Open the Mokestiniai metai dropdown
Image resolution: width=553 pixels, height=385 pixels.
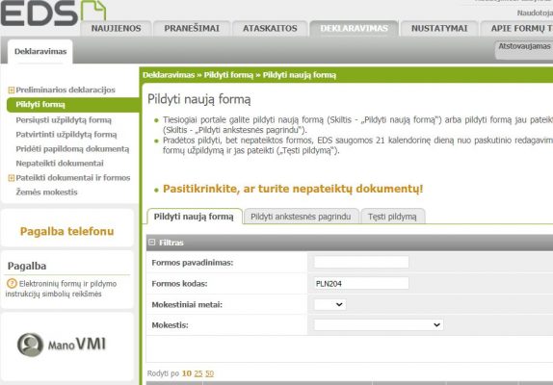point(329,304)
